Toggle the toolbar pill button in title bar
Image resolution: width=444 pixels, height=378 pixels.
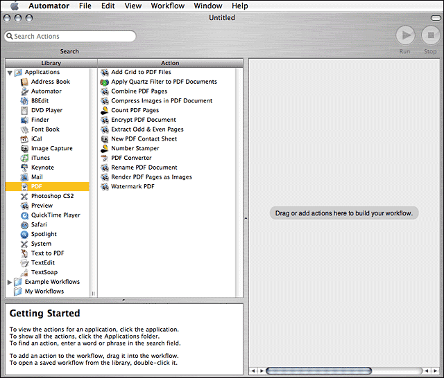pos(436,18)
